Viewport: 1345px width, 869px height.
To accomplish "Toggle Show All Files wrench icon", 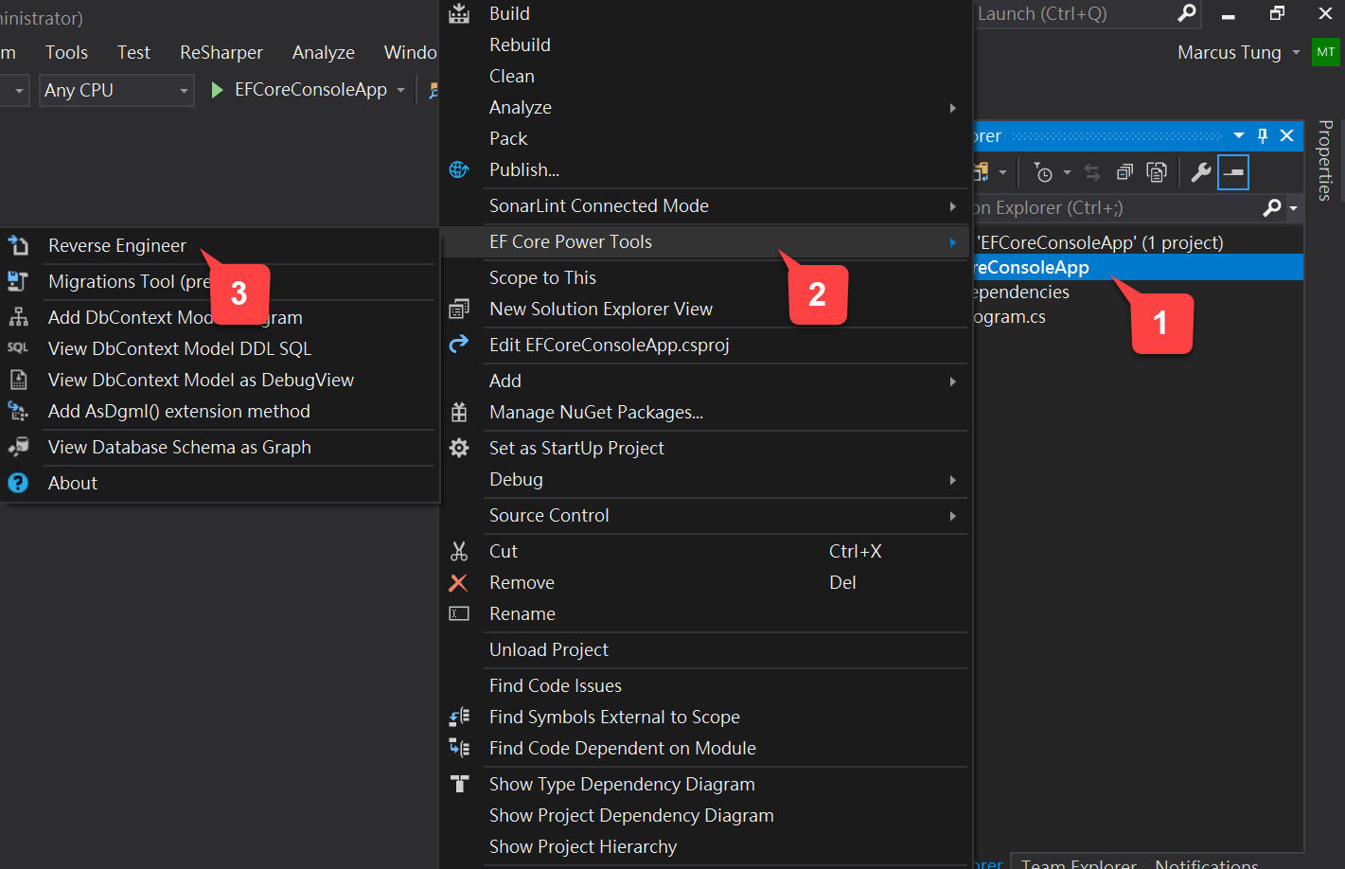I will pyautogui.click(x=1201, y=171).
